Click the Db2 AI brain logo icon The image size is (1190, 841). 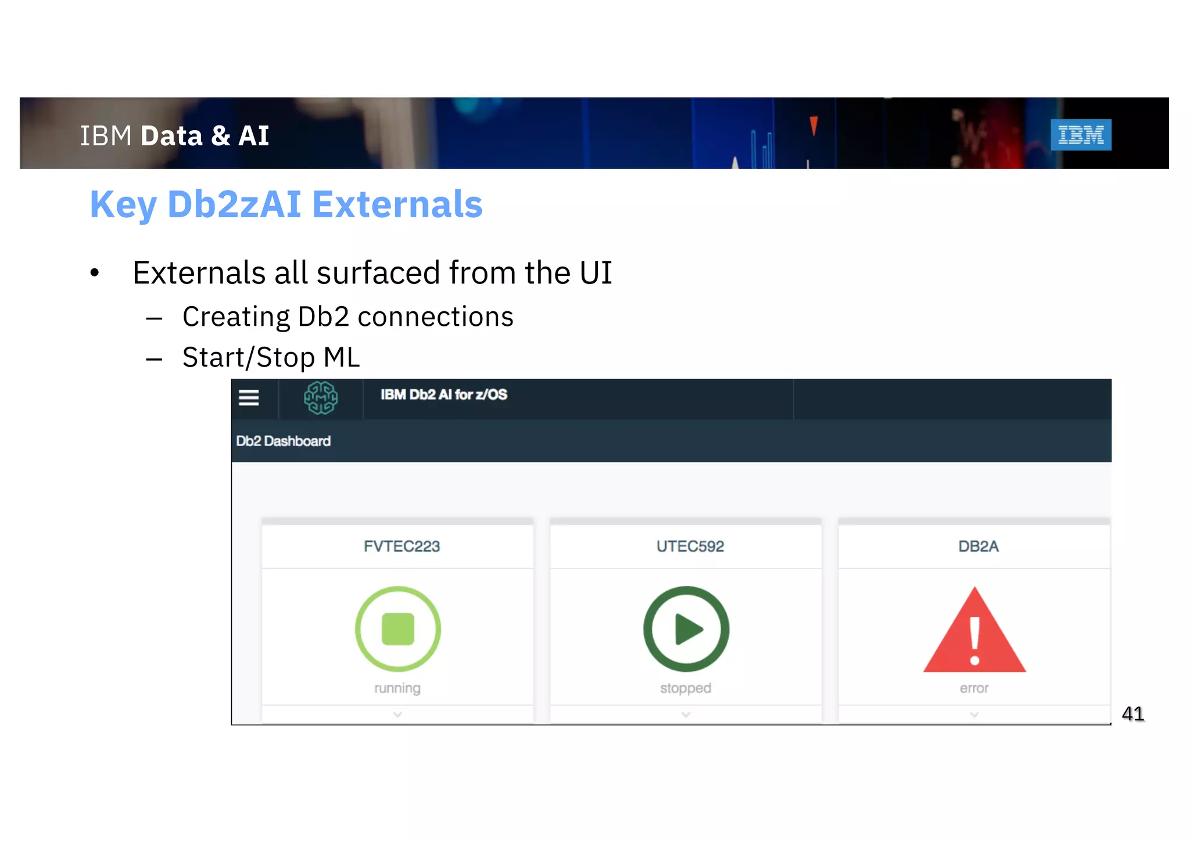click(321, 398)
